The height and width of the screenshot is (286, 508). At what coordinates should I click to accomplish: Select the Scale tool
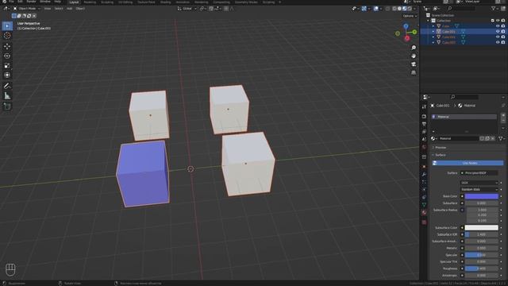coord(7,65)
